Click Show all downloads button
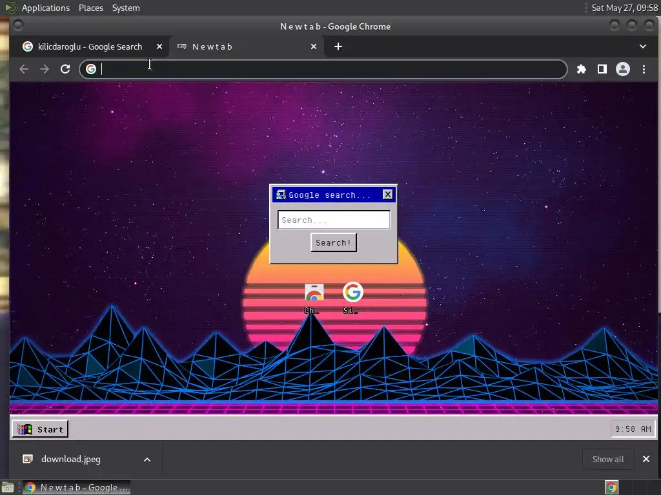The width and height of the screenshot is (661, 495). [x=608, y=459]
